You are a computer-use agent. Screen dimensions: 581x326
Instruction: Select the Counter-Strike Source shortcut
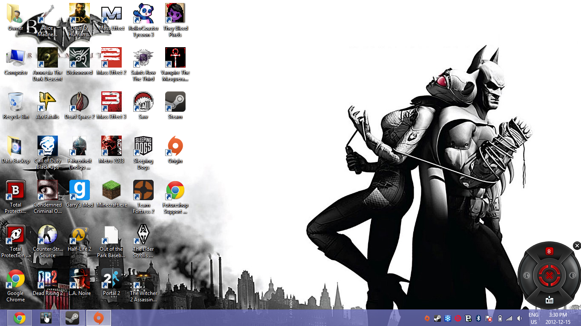[48, 241]
